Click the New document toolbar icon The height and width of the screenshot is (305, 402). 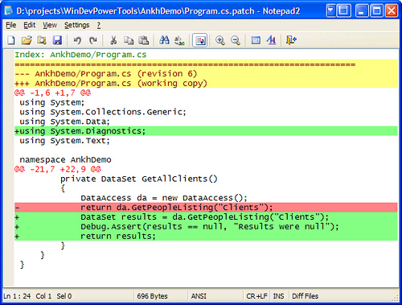pos(11,40)
